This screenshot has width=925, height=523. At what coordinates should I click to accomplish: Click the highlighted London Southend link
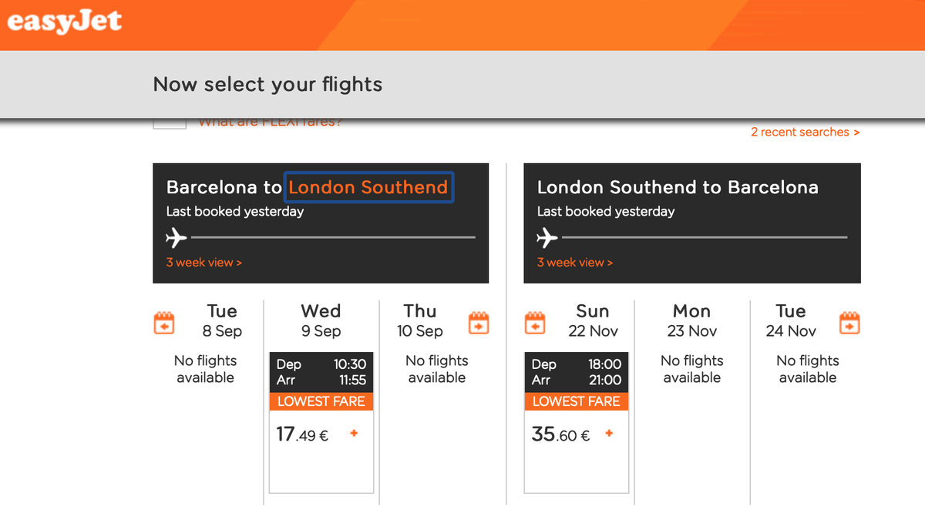tap(368, 187)
